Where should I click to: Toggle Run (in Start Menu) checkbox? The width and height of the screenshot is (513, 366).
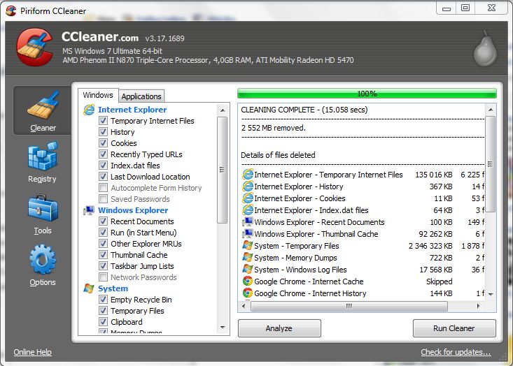tap(103, 232)
